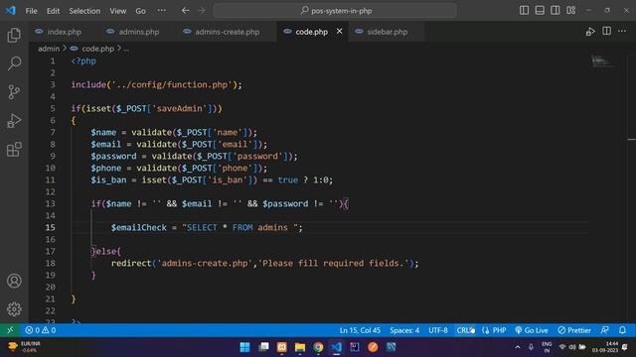Click admin folder in breadcrumb
The width and height of the screenshot is (636, 357).
point(49,49)
